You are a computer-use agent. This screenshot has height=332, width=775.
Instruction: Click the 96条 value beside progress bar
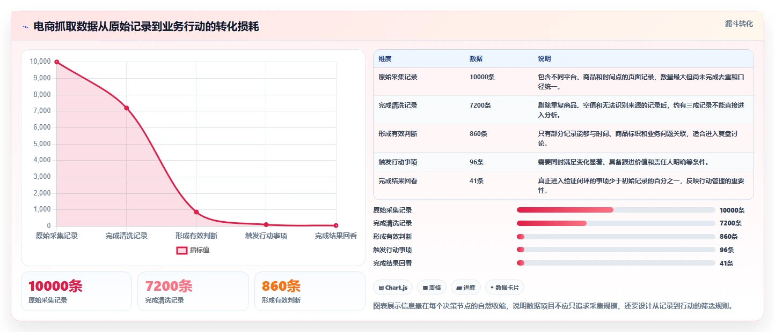727,250
